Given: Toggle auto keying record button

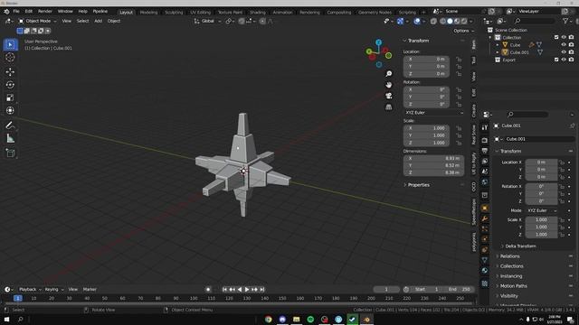Looking at the screenshot, I should click(x=208, y=290).
